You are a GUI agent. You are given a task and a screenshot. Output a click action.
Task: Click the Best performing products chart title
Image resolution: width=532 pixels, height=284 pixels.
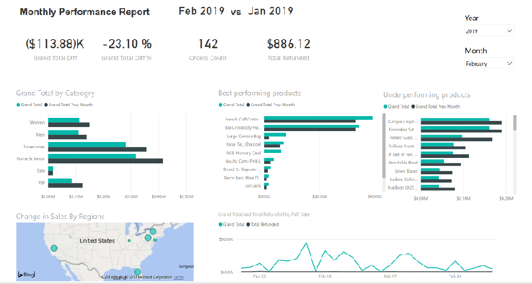tap(260, 93)
